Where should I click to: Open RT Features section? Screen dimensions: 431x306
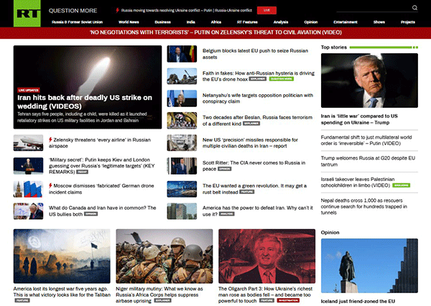247,22
